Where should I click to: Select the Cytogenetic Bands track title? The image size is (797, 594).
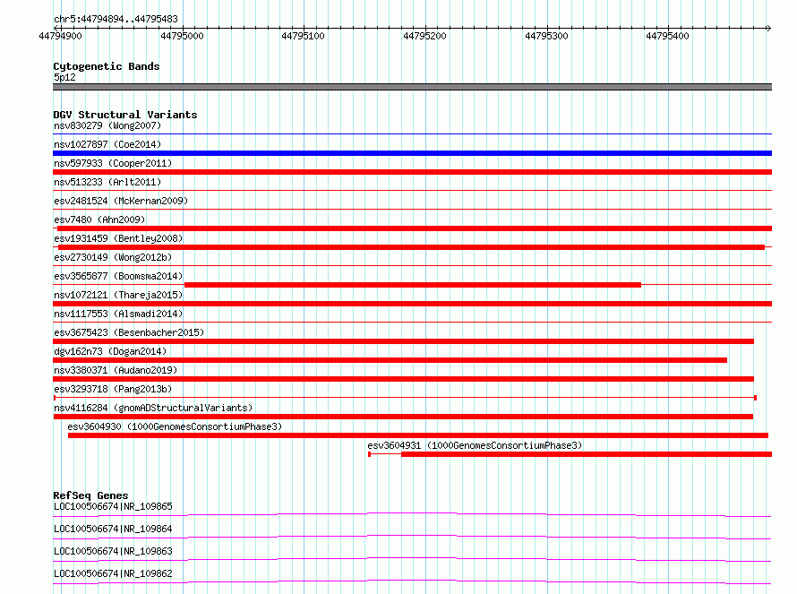click(107, 66)
